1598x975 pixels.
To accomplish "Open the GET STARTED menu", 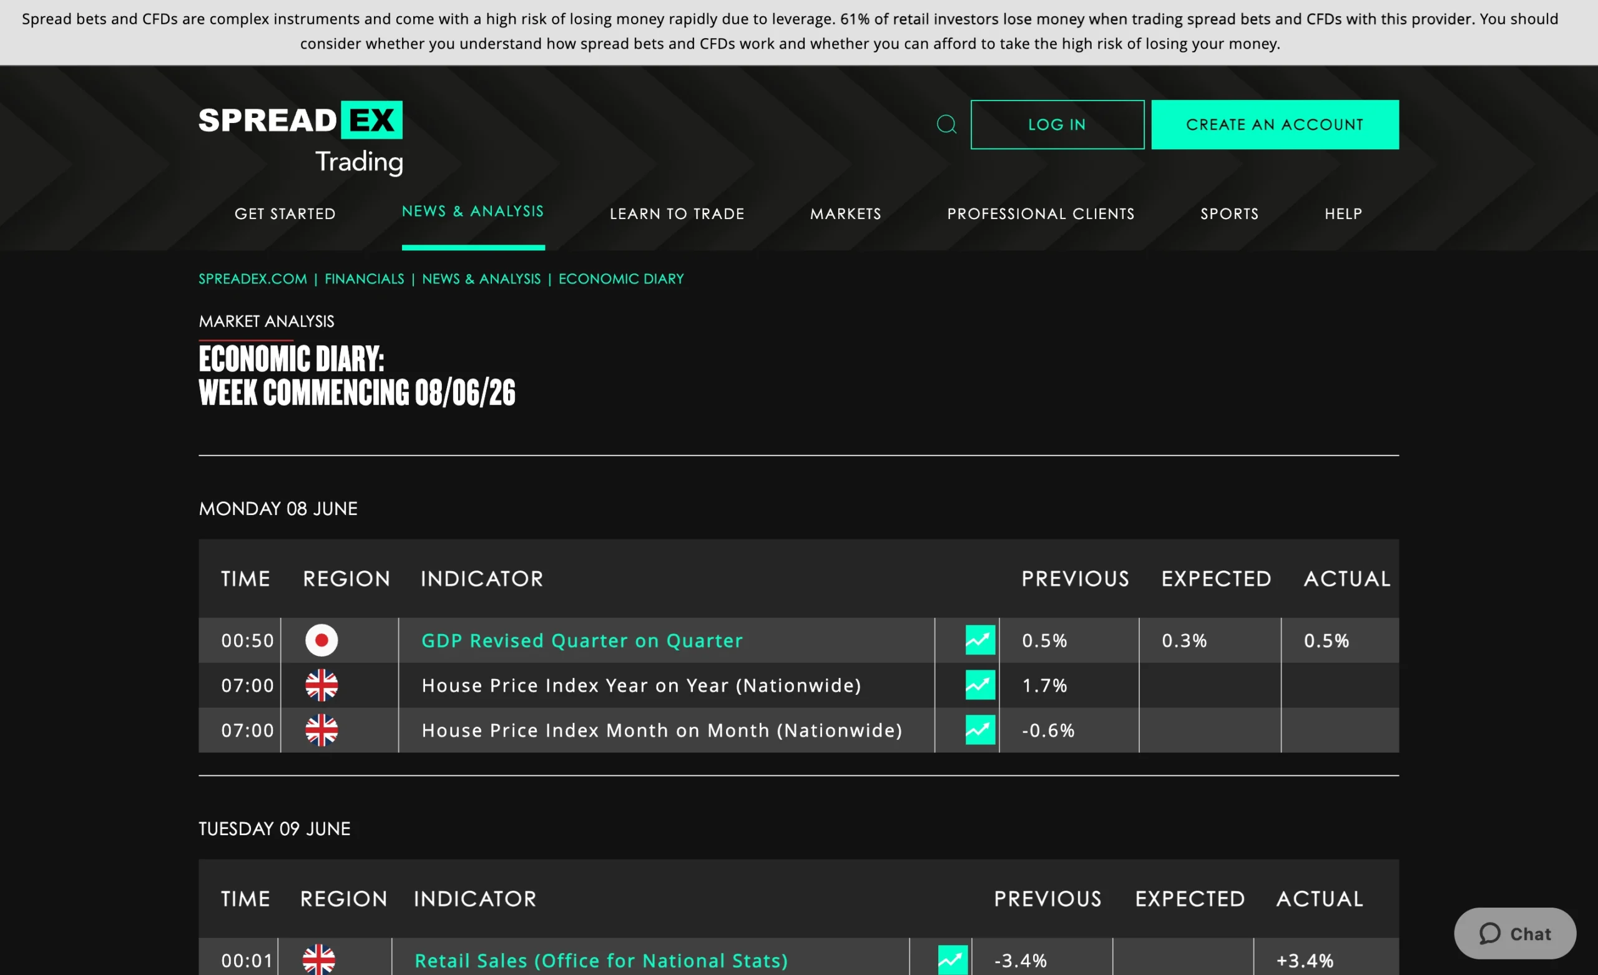I will tap(285, 213).
